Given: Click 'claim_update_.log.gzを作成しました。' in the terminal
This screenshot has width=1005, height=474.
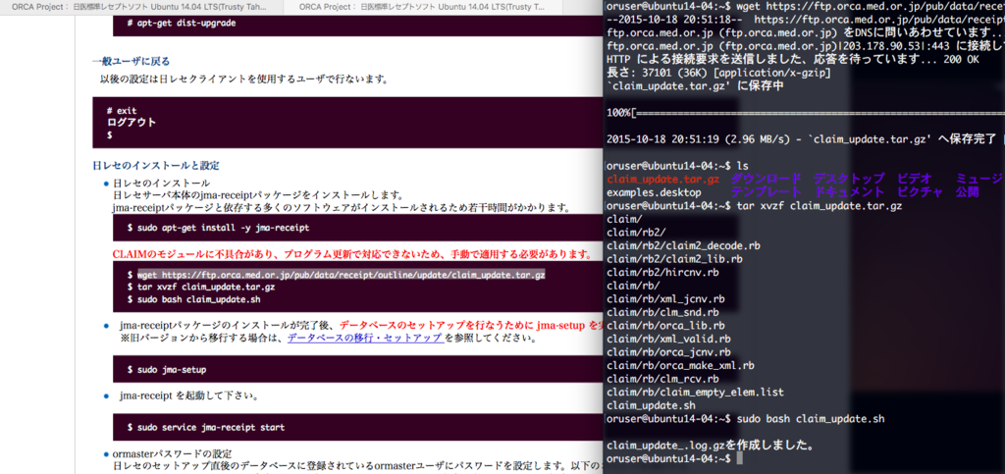Looking at the screenshot, I should pos(711,446).
